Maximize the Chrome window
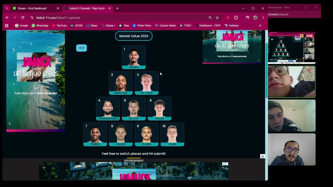Screen dimensions: 333x187 click(x=253, y=8)
